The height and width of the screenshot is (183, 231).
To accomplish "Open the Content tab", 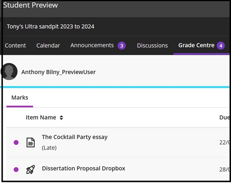I will click(15, 45).
